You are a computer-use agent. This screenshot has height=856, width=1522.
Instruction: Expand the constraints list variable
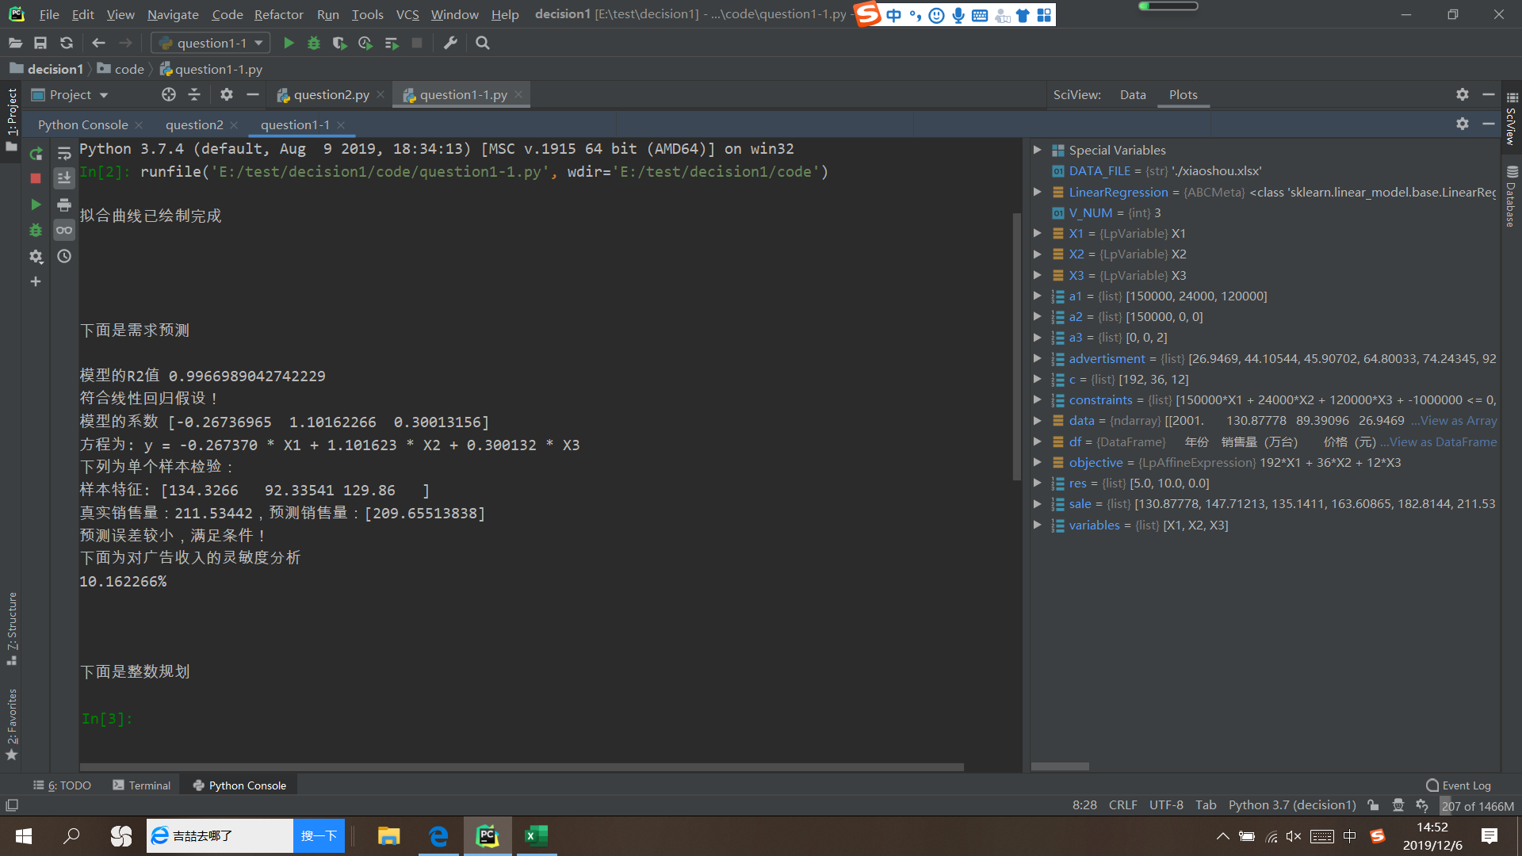1037,399
